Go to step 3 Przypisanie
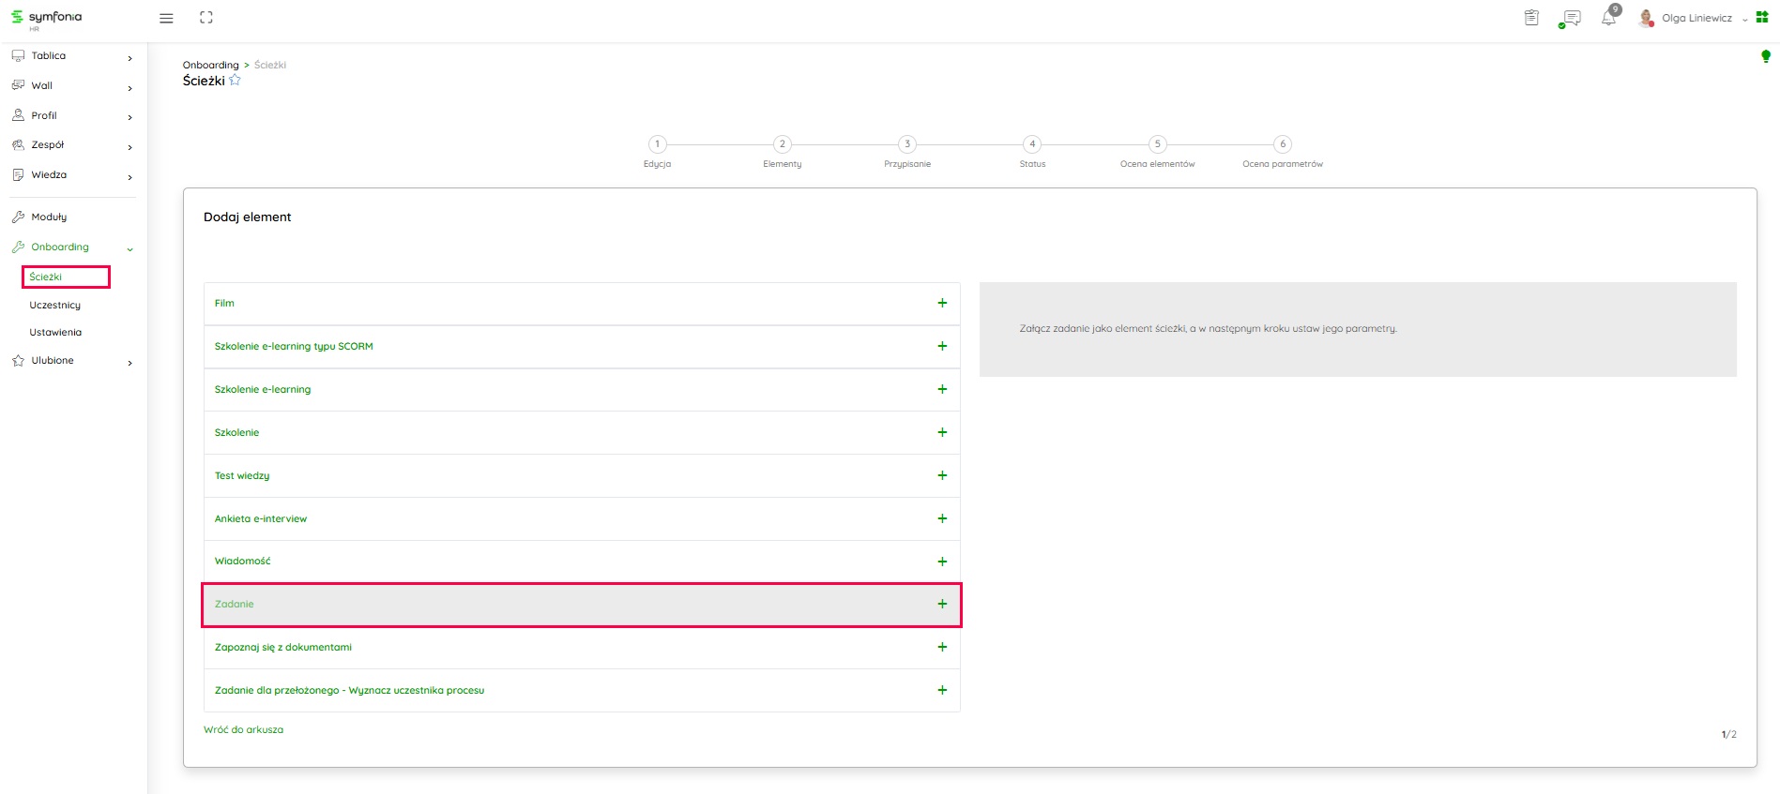 coord(906,144)
